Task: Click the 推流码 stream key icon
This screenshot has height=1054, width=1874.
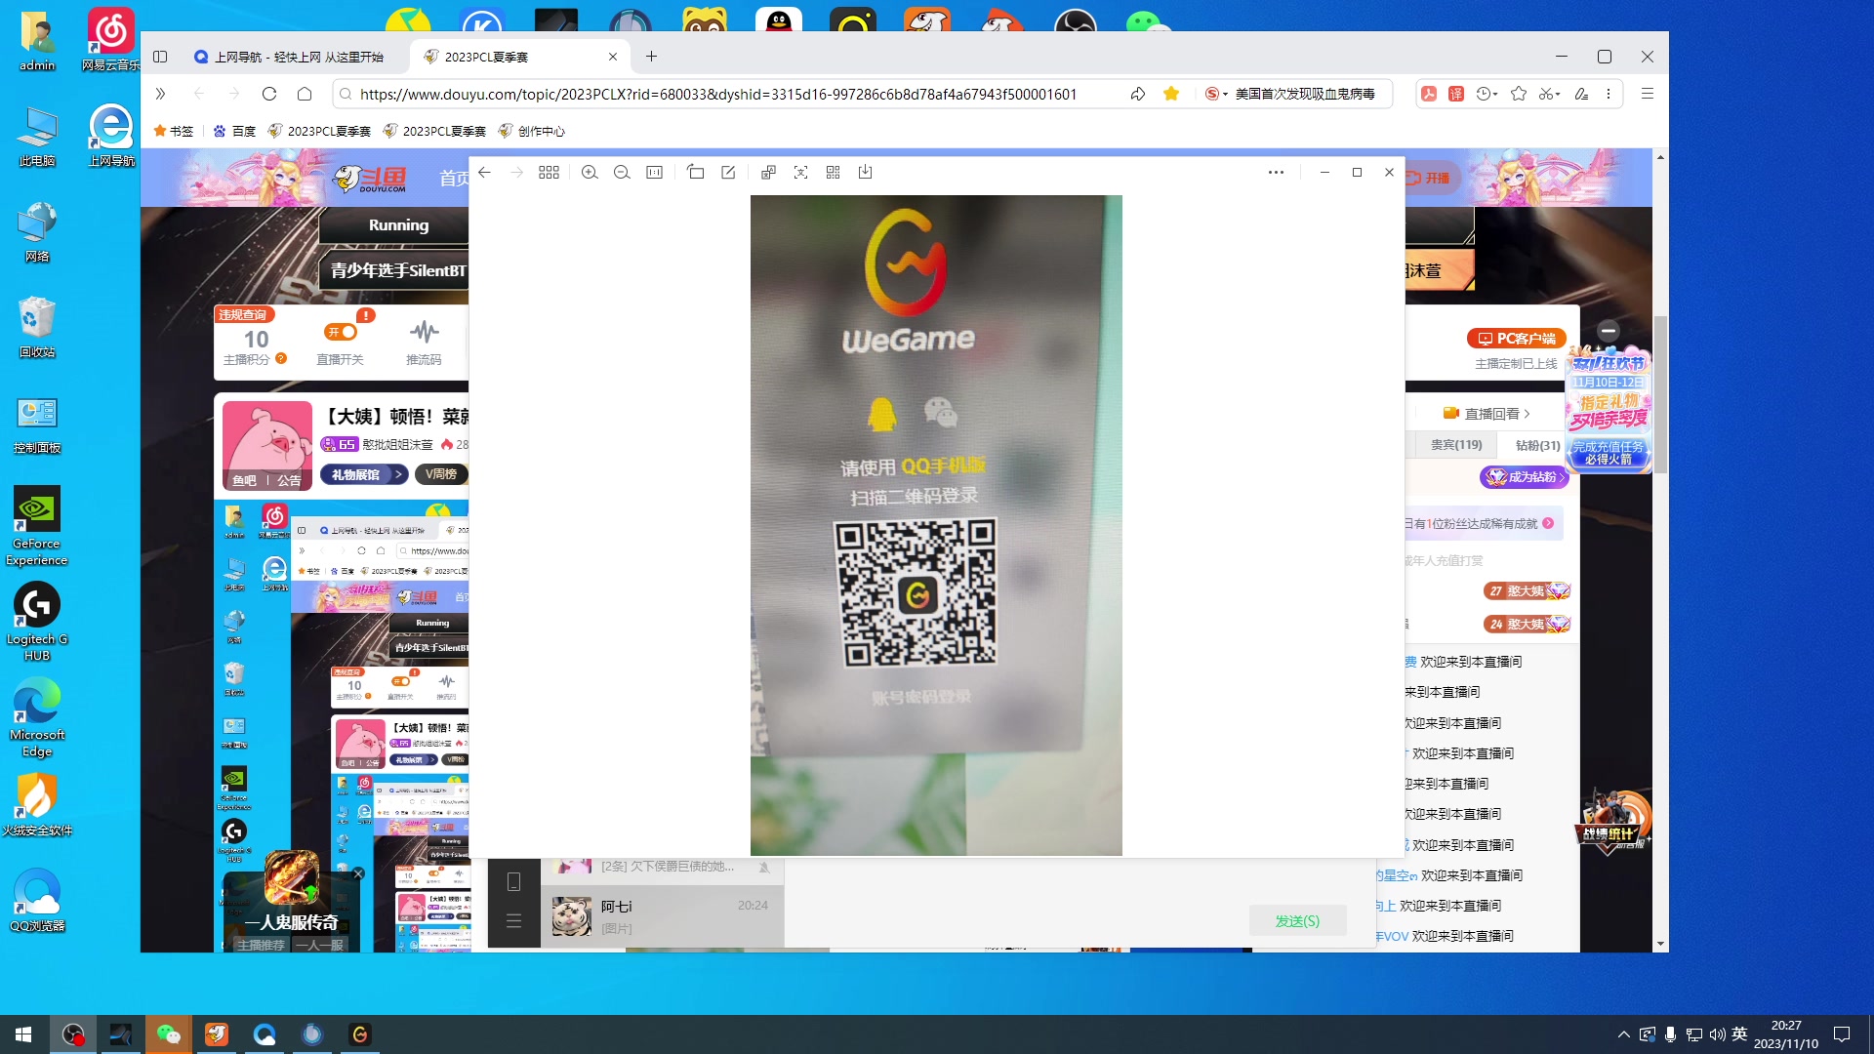Action: coord(424,332)
